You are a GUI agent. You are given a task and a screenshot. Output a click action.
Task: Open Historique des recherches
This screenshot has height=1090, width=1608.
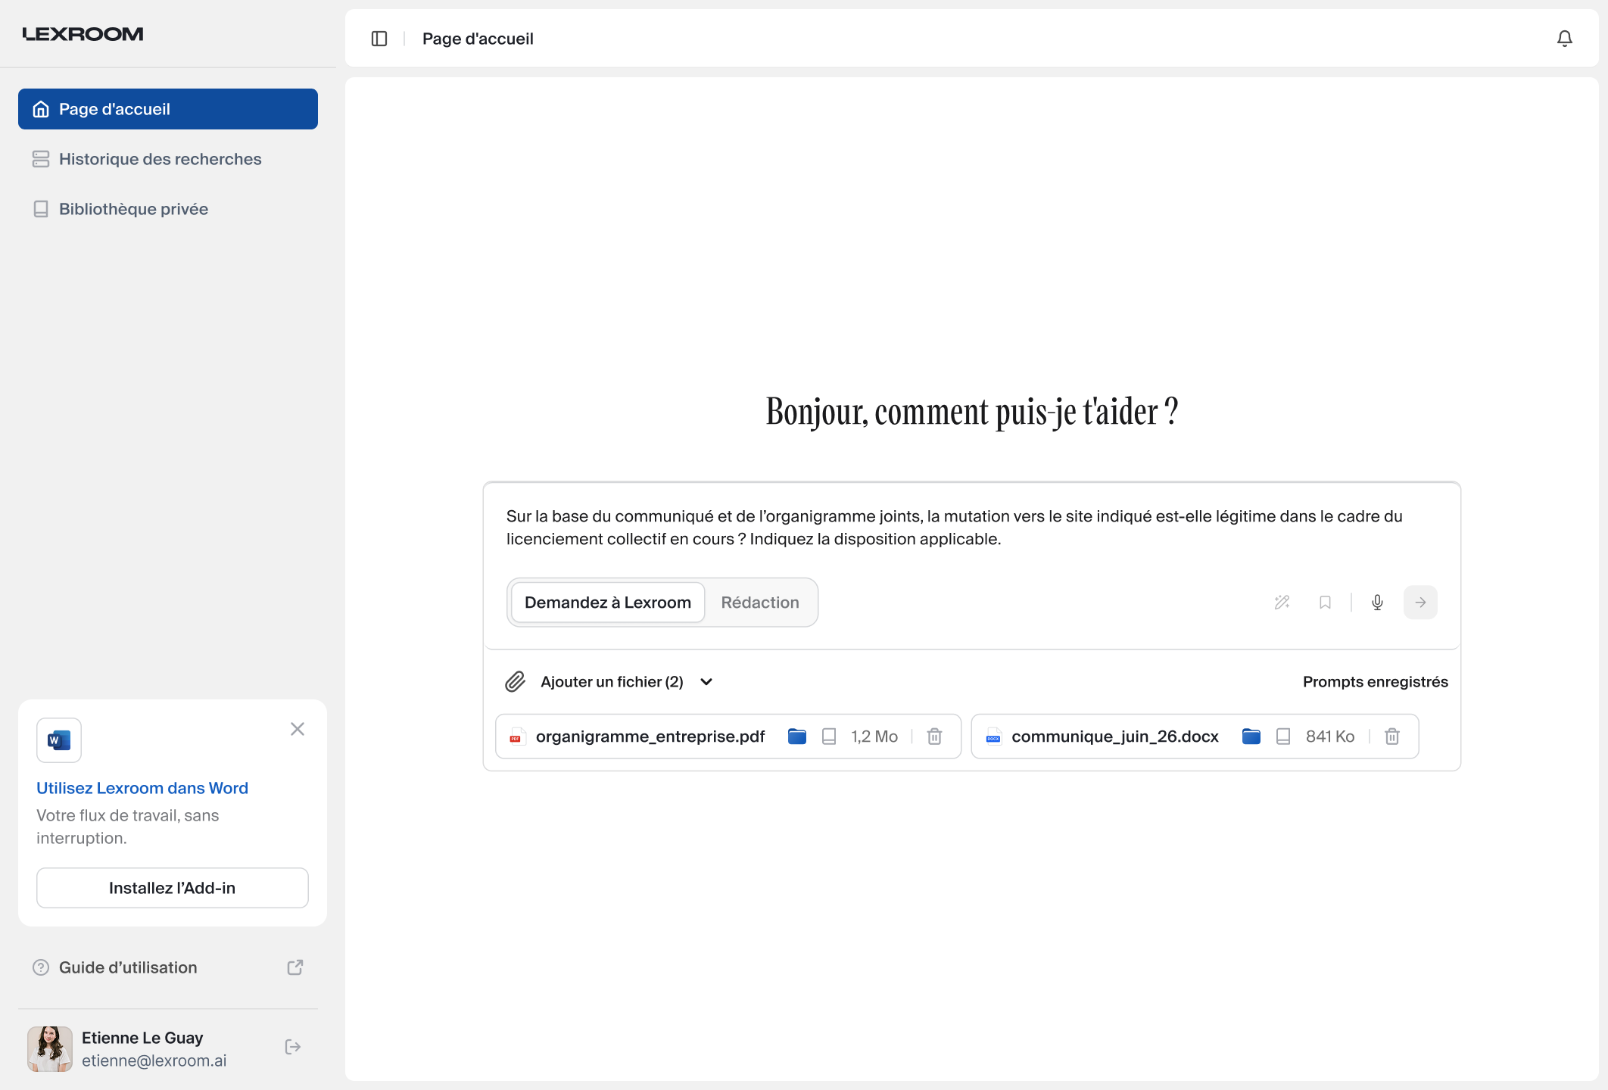[x=168, y=159]
